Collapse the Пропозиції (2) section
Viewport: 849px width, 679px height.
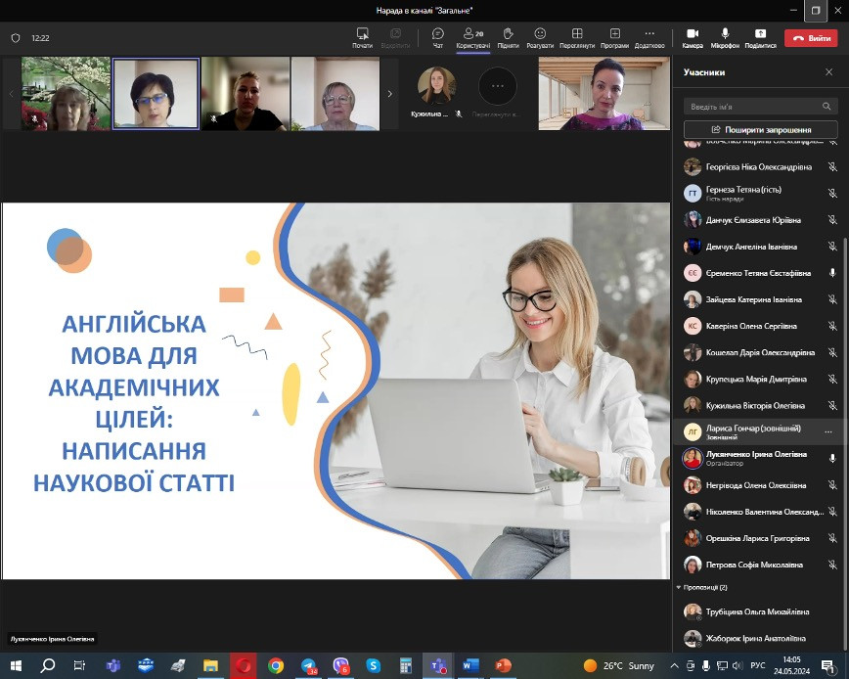coord(679,587)
